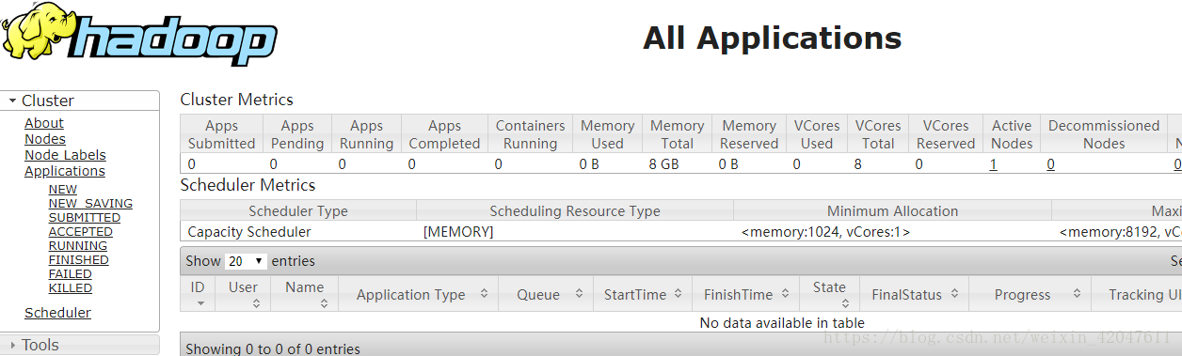The image size is (1182, 356).
Task: Sort by User column arrows
Action: coord(257,303)
